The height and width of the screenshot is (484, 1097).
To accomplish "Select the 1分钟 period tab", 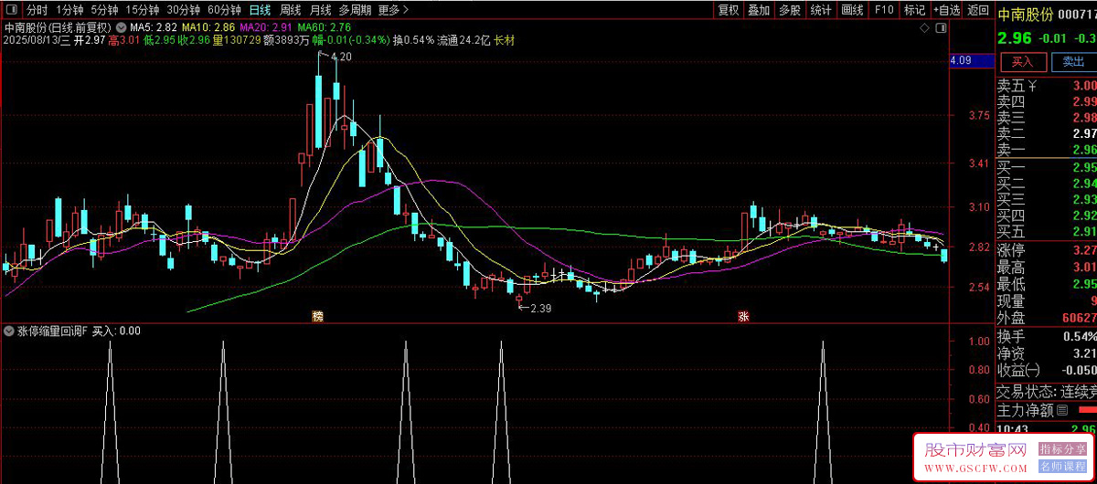I will (69, 10).
